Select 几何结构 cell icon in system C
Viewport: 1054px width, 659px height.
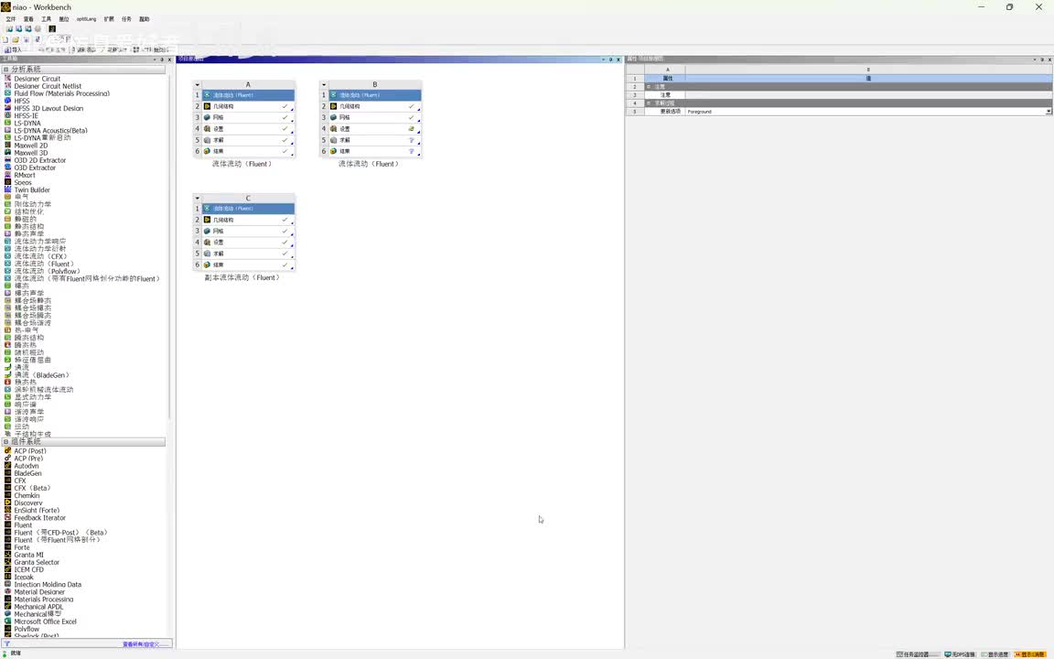207,220
